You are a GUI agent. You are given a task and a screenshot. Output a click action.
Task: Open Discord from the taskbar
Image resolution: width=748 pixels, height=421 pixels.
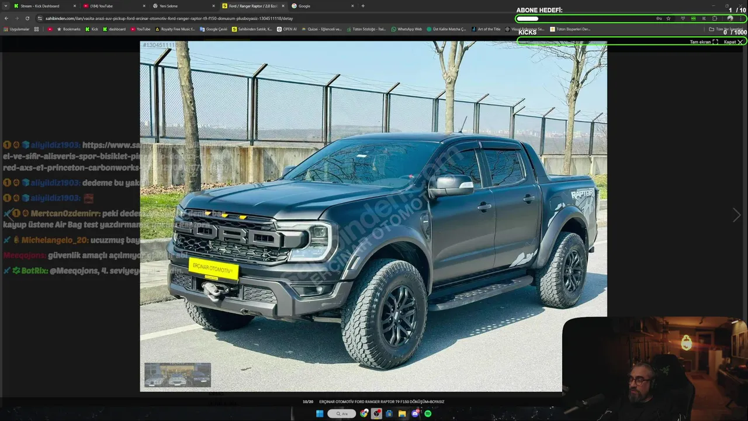coord(415,413)
